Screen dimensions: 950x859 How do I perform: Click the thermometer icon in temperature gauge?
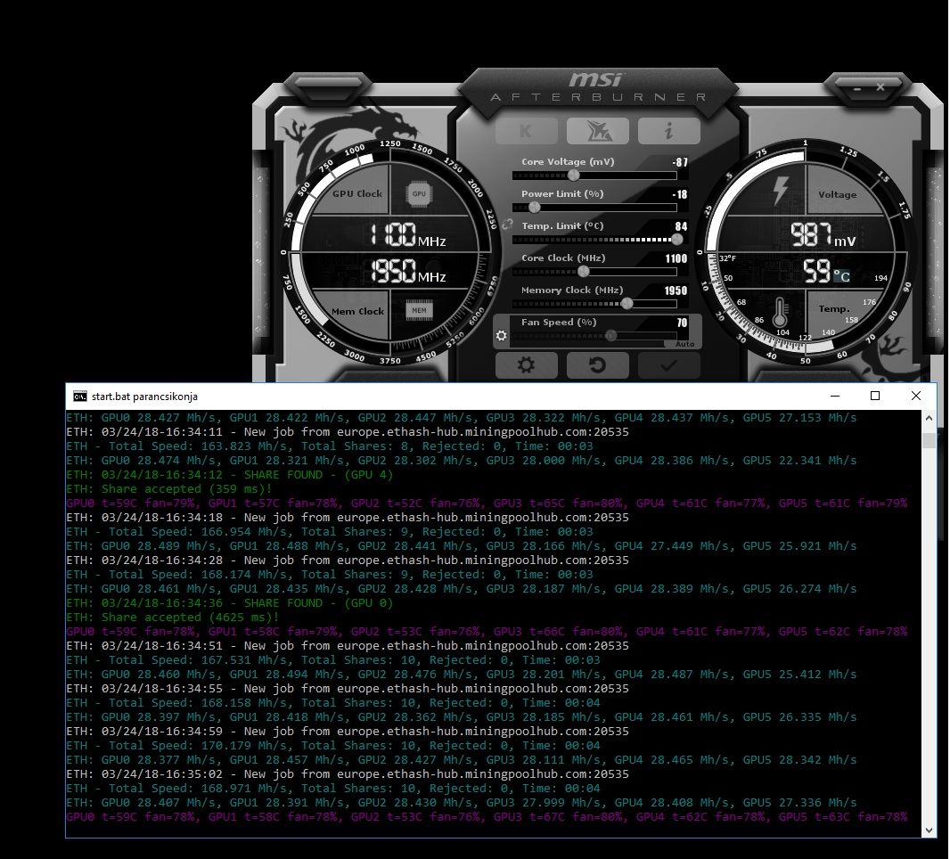[x=781, y=313]
